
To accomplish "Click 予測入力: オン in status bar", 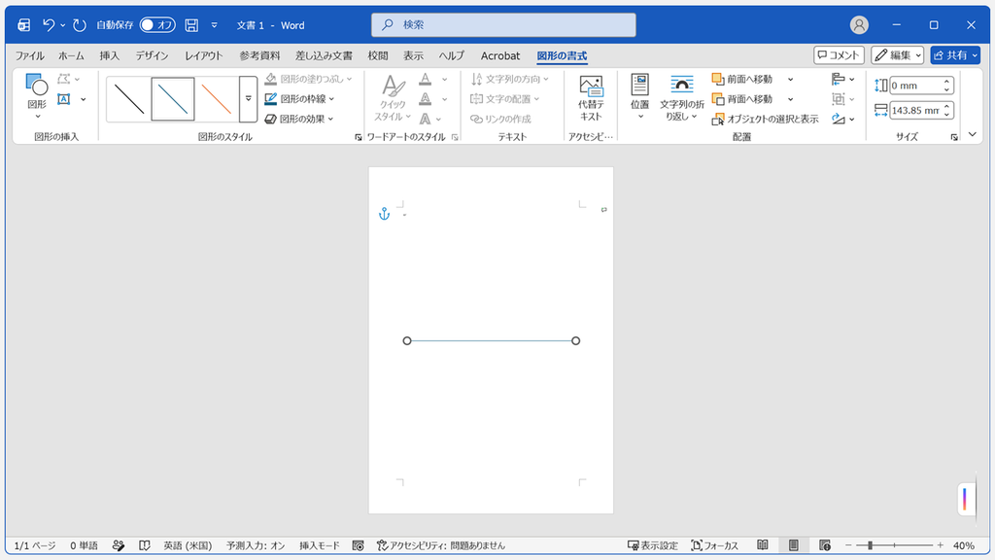I will (x=256, y=545).
